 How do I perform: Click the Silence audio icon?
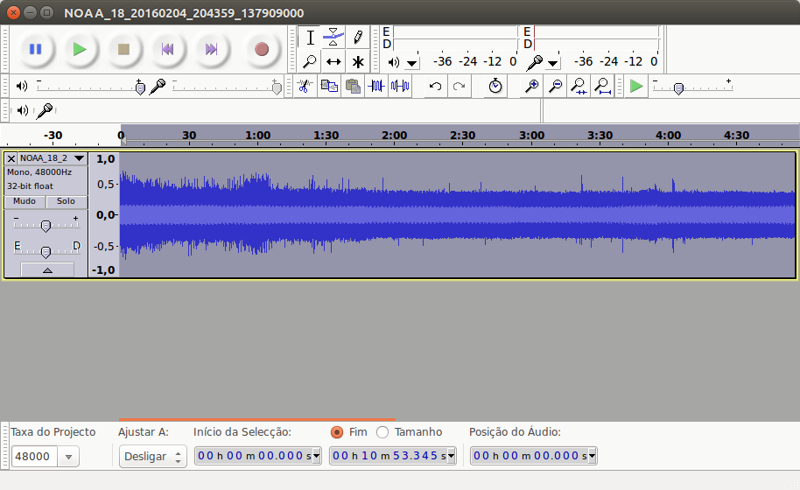point(400,86)
